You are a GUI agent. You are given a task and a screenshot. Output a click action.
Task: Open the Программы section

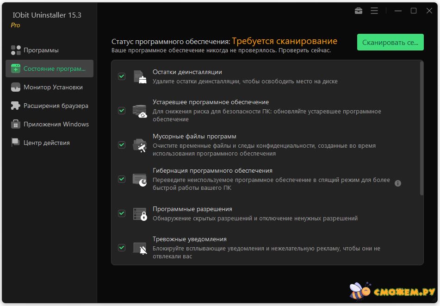tap(41, 50)
